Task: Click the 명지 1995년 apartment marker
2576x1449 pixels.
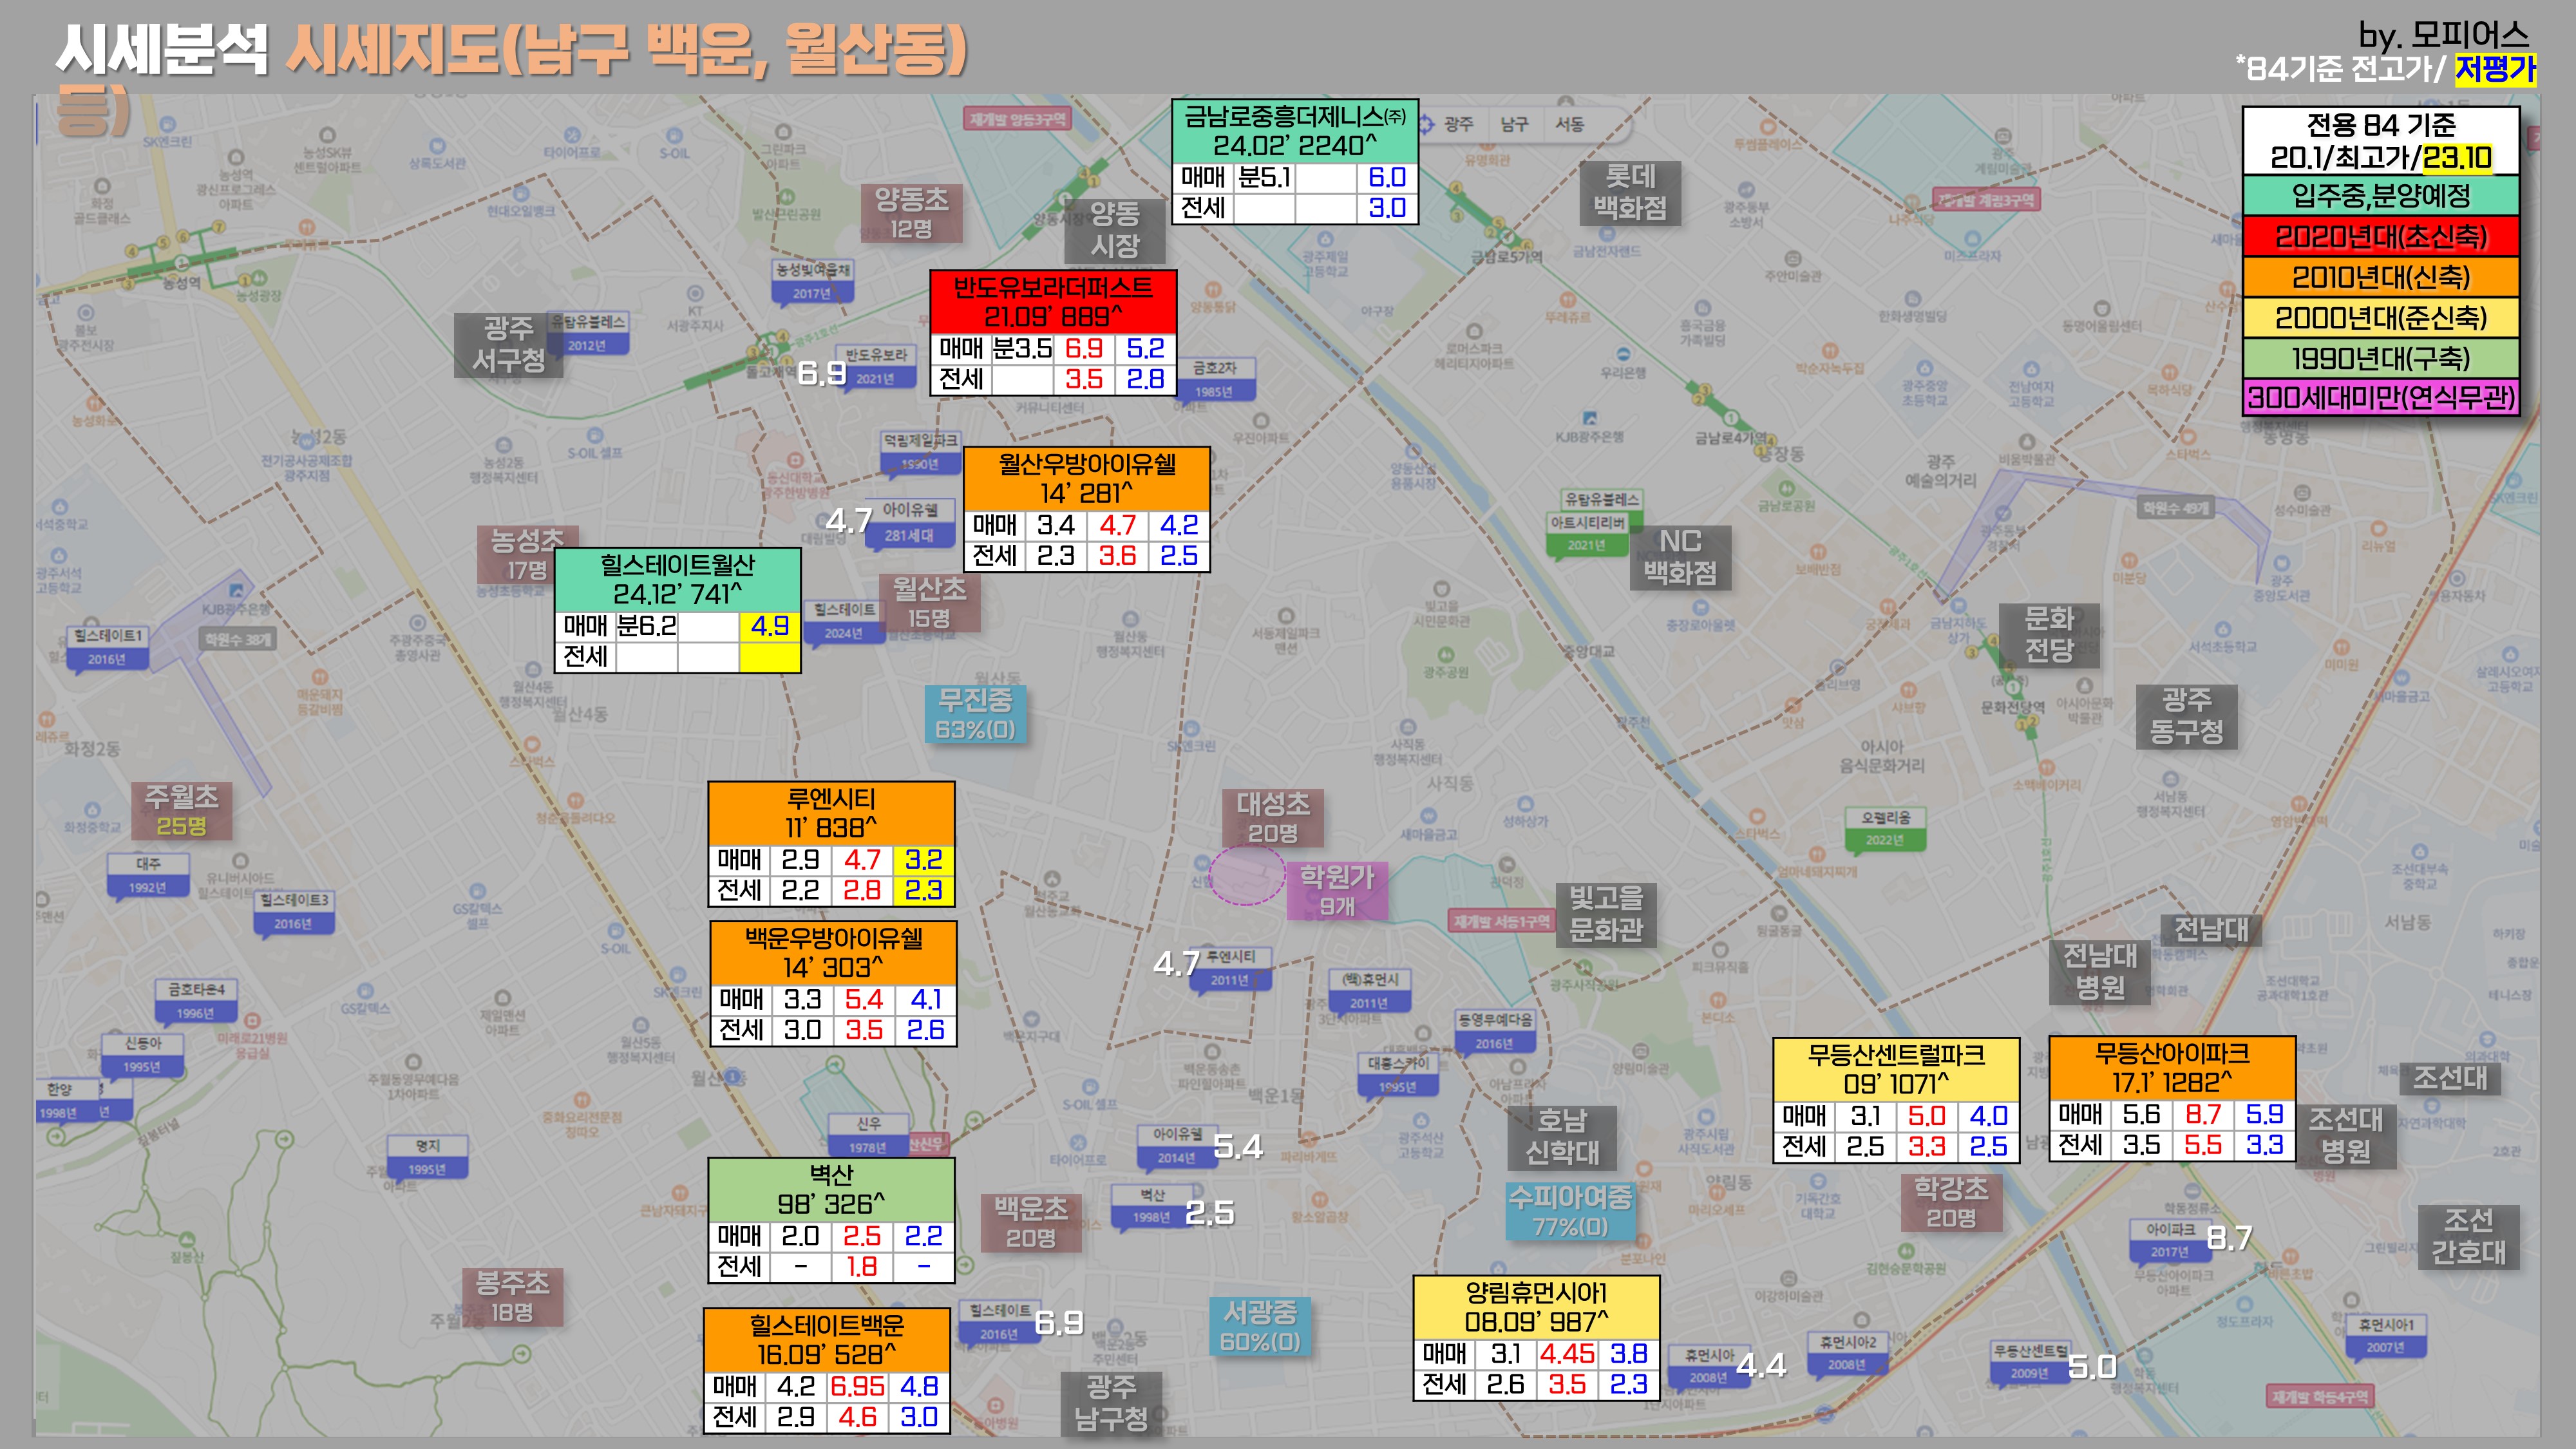Action: coord(427,1157)
